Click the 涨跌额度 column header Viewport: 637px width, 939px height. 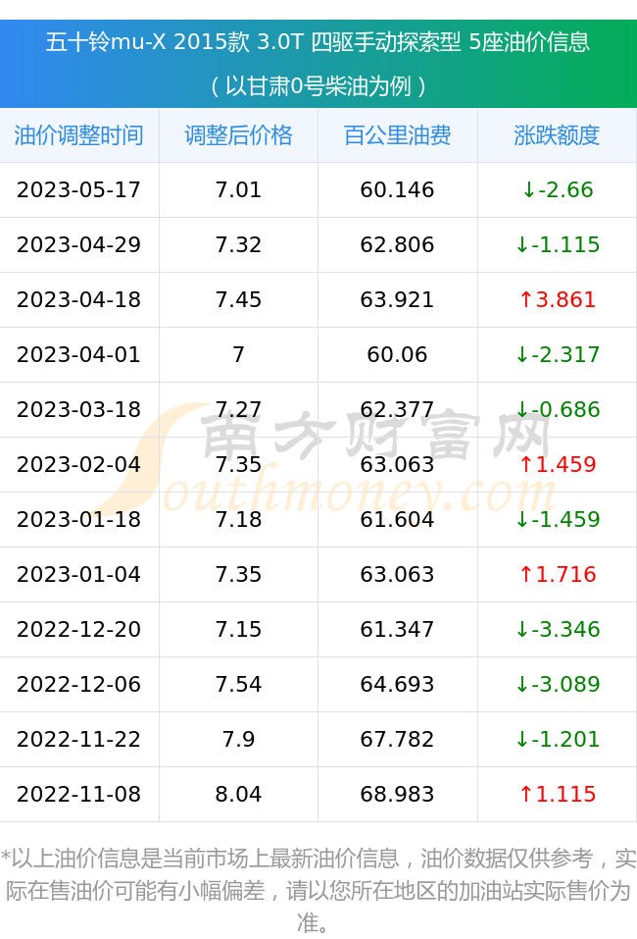click(x=557, y=135)
